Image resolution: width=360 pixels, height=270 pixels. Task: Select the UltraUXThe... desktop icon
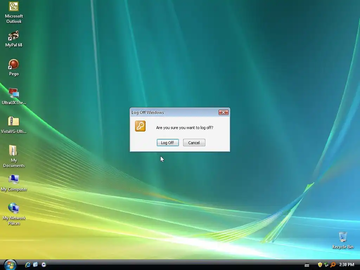(x=14, y=96)
